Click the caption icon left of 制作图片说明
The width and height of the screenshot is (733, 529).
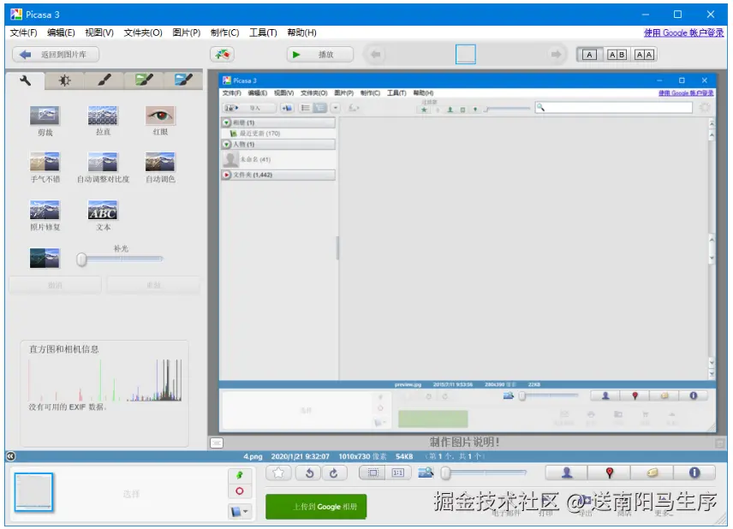217,443
